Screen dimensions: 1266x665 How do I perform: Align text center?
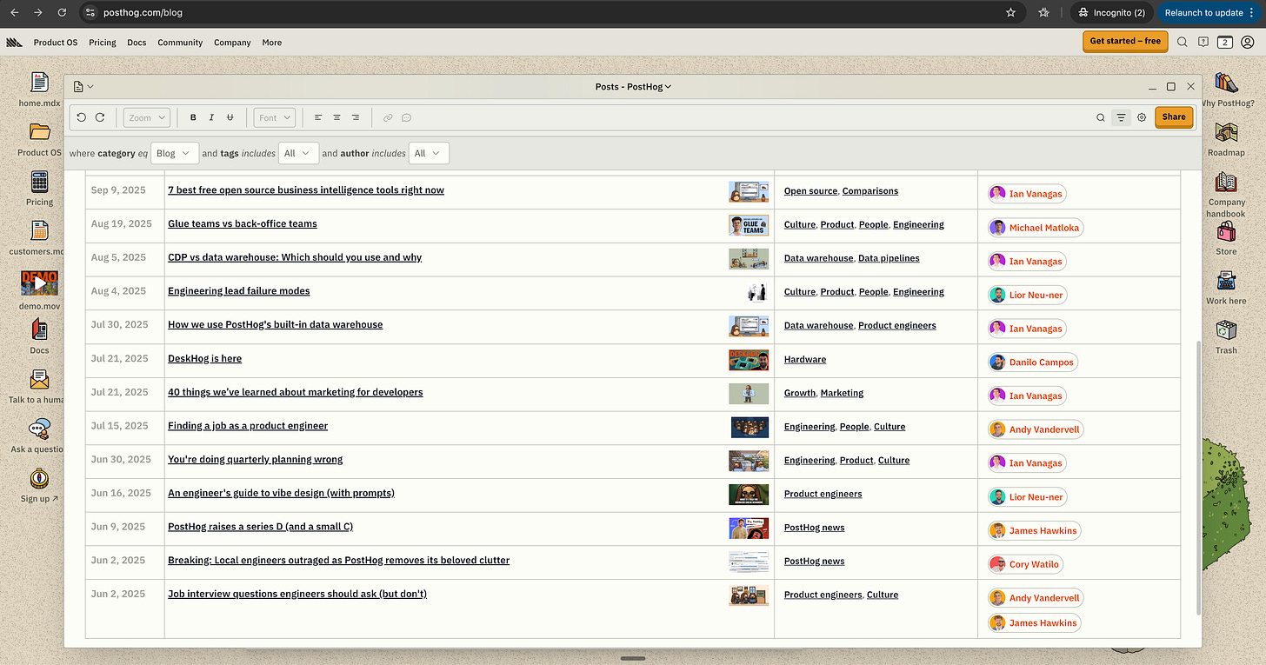pos(336,117)
